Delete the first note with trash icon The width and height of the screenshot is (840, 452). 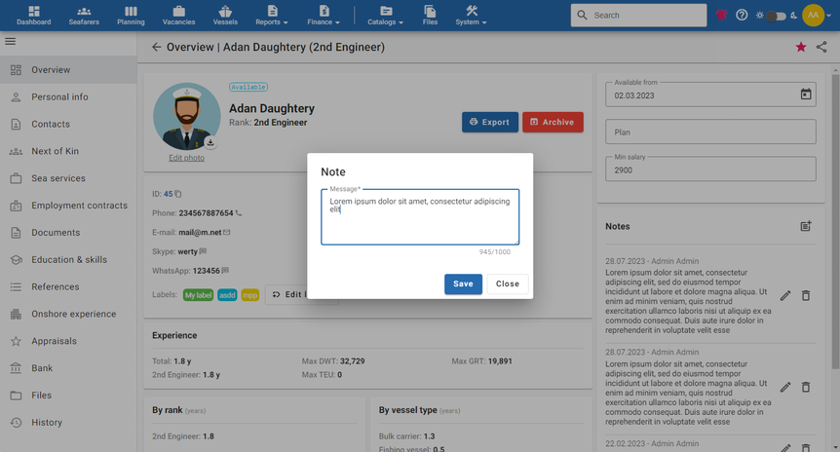806,295
